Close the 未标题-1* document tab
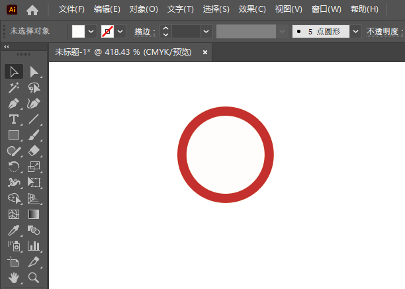 pos(205,52)
